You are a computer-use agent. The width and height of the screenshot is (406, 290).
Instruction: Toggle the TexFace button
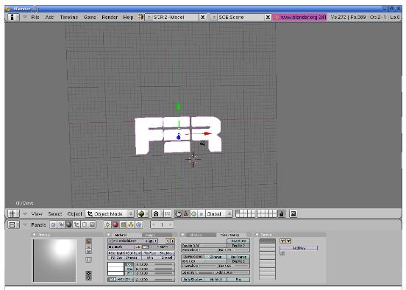150,252
